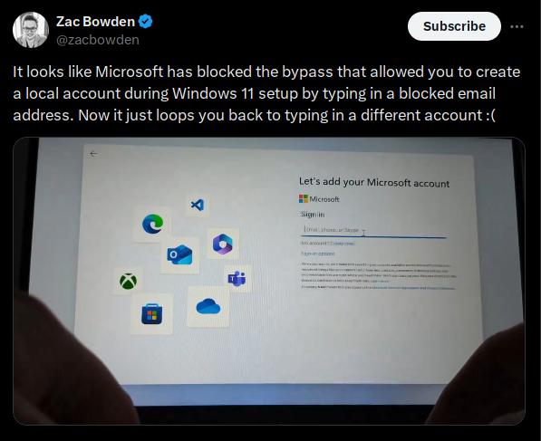Click the OneDrive cloud icon
This screenshot has height=441, width=541.
click(208, 306)
